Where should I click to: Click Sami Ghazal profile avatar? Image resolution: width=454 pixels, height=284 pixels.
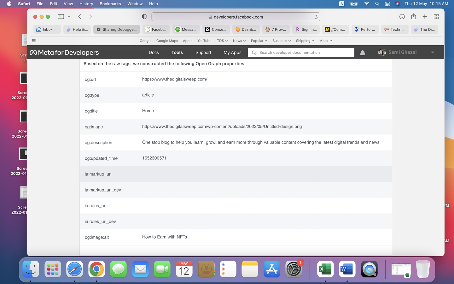(x=382, y=52)
